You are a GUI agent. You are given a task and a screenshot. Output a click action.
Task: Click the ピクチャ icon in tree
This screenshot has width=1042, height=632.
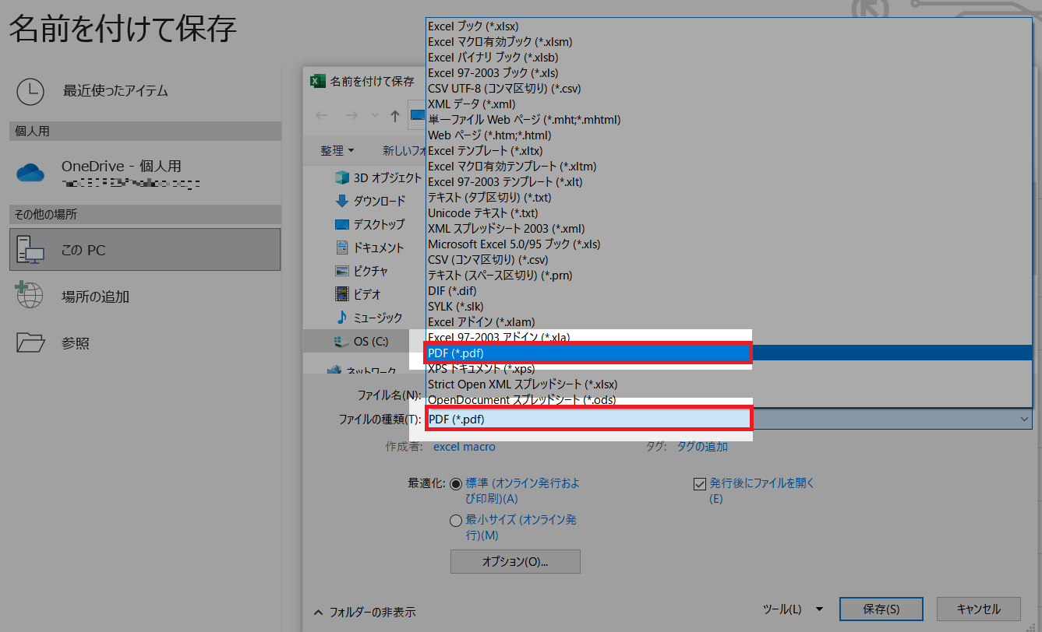pyautogui.click(x=341, y=271)
